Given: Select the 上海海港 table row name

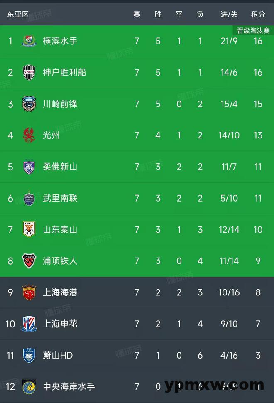Looking at the screenshot, I should [60, 292].
